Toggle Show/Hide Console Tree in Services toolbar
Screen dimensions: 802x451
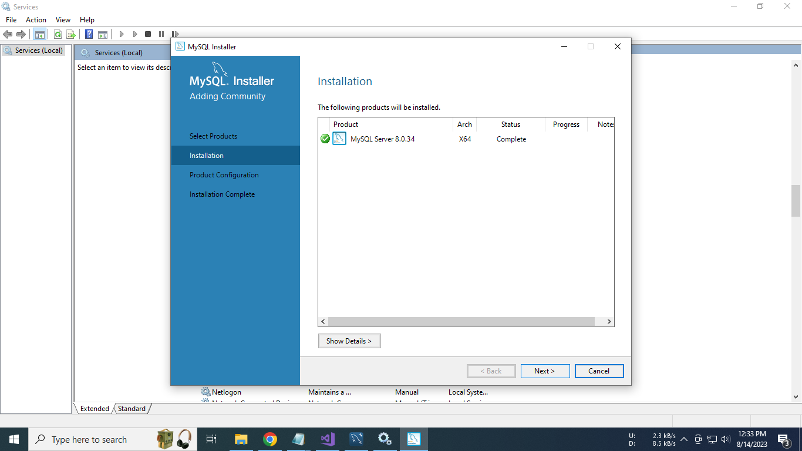[x=40, y=34]
